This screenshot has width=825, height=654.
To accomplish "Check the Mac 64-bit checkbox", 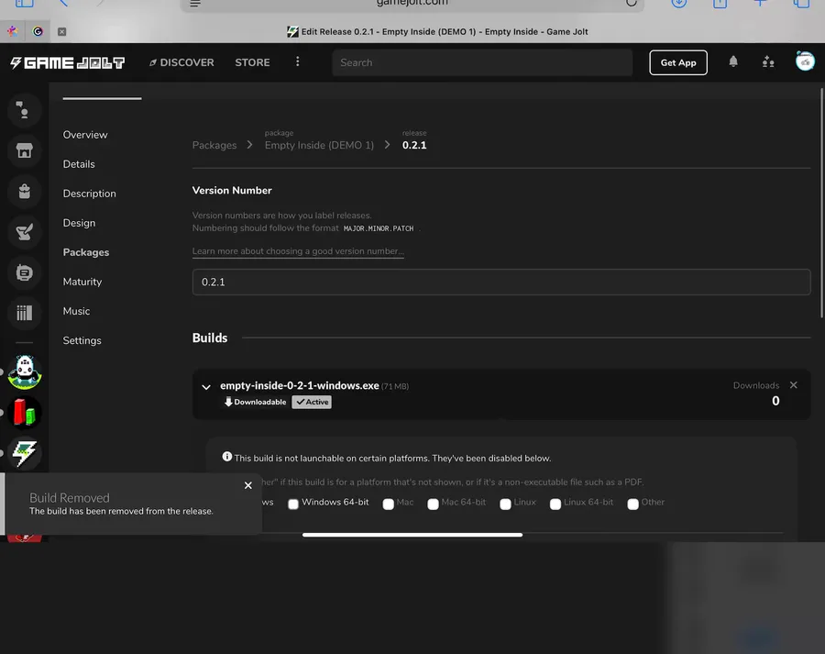I will pyautogui.click(x=433, y=504).
